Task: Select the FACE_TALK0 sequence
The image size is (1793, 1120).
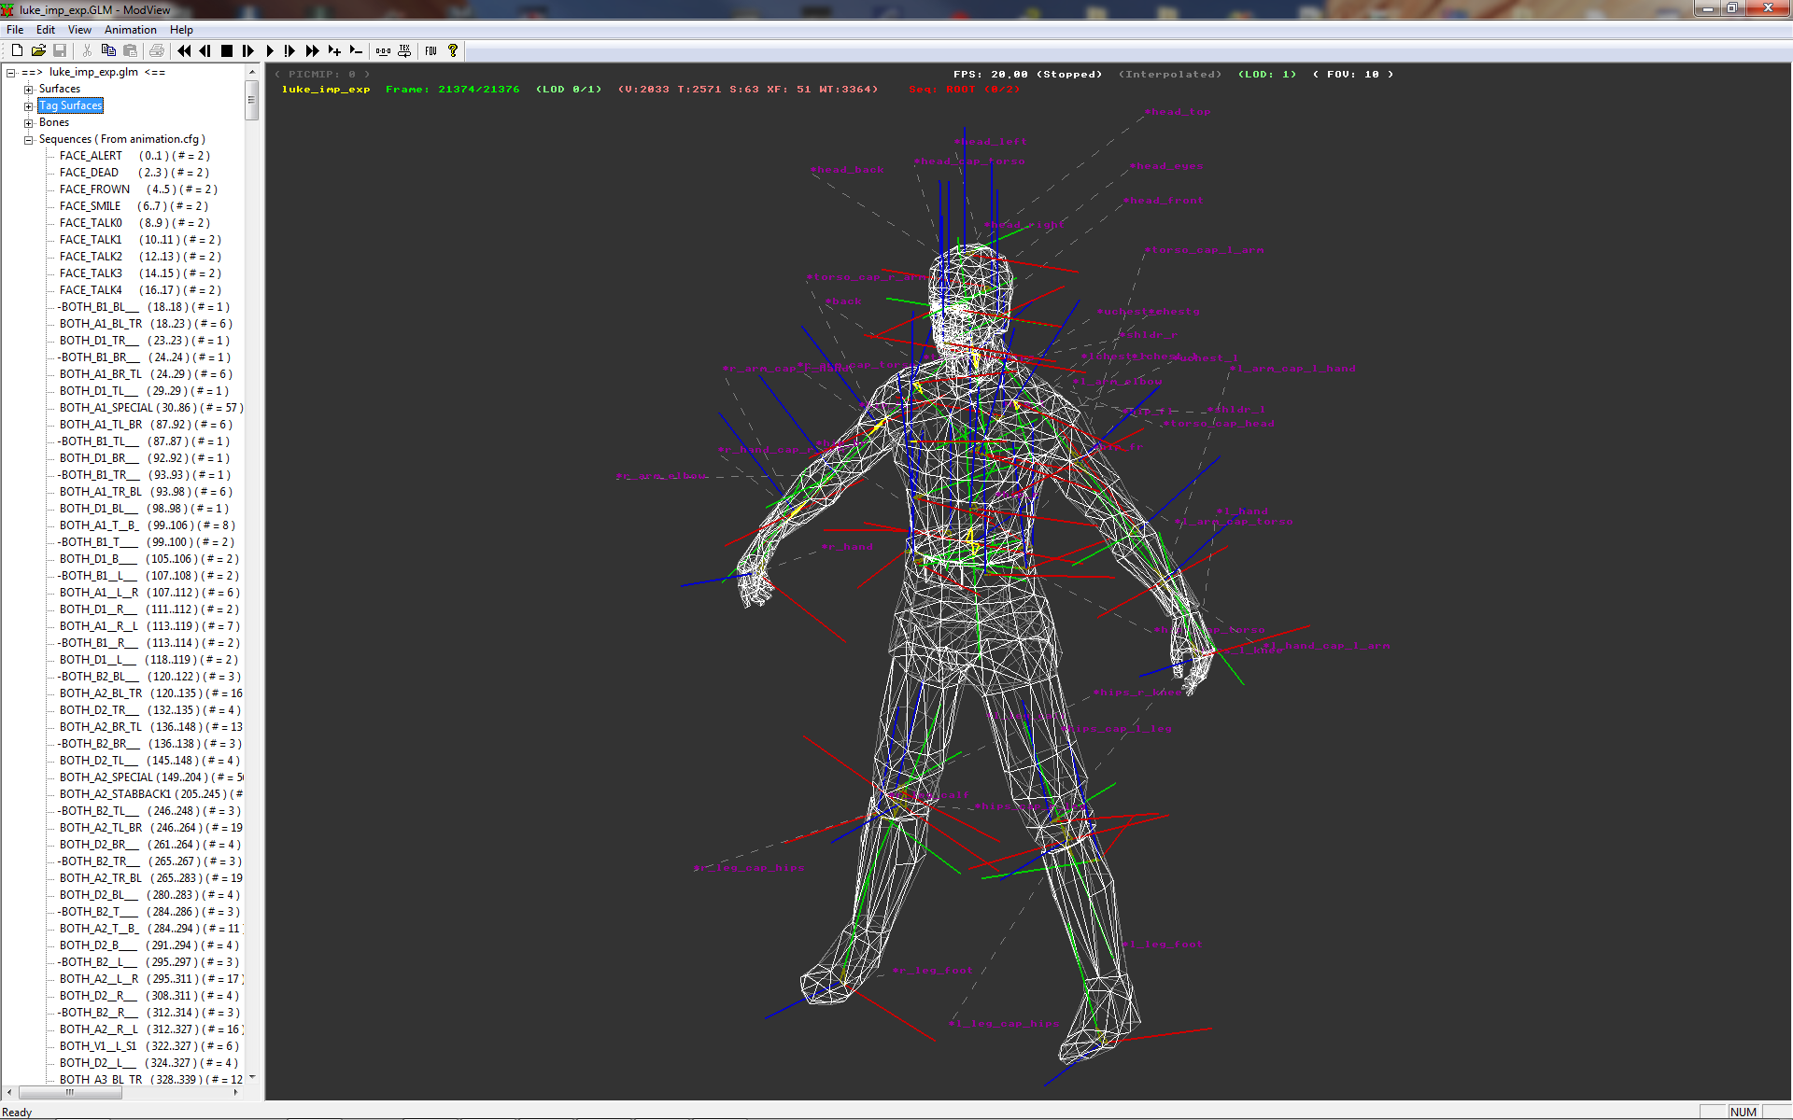Action: (x=134, y=223)
